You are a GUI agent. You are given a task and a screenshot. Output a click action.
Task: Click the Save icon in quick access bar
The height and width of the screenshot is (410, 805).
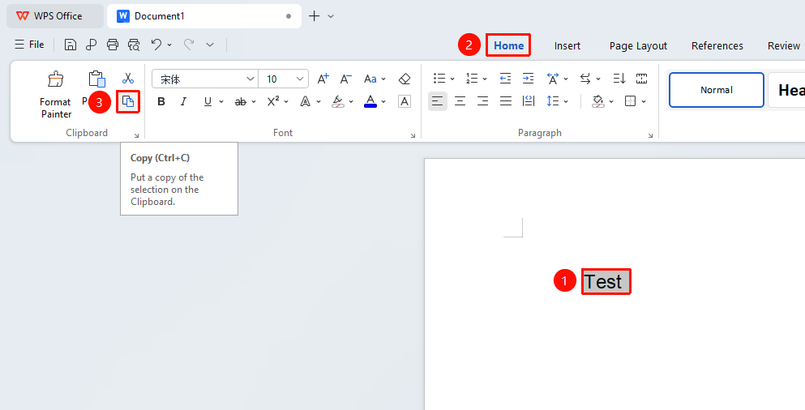(71, 45)
